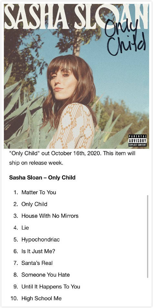Viewport: 153px width, 308px height.
Task: Click track 10 High School Me
Action: point(42,298)
